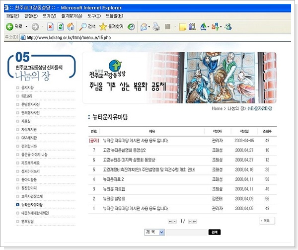Viewport: 298px width, 250px height.
Task: Click the first-page double-arrow pager icon
Action: click(170, 222)
